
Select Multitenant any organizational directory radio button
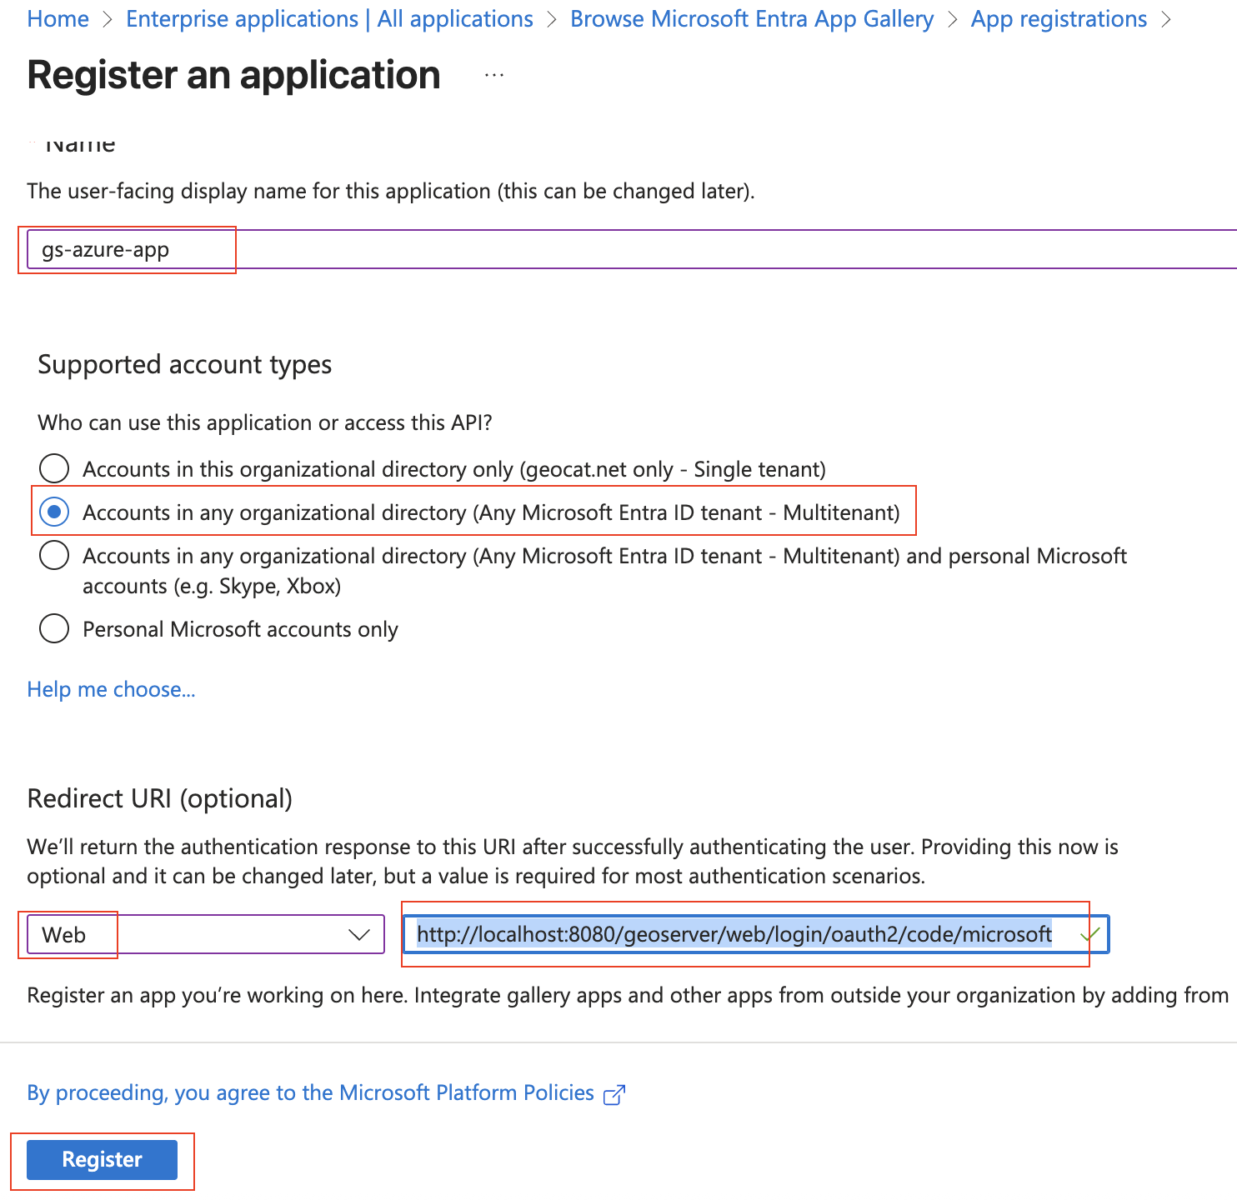click(x=54, y=512)
